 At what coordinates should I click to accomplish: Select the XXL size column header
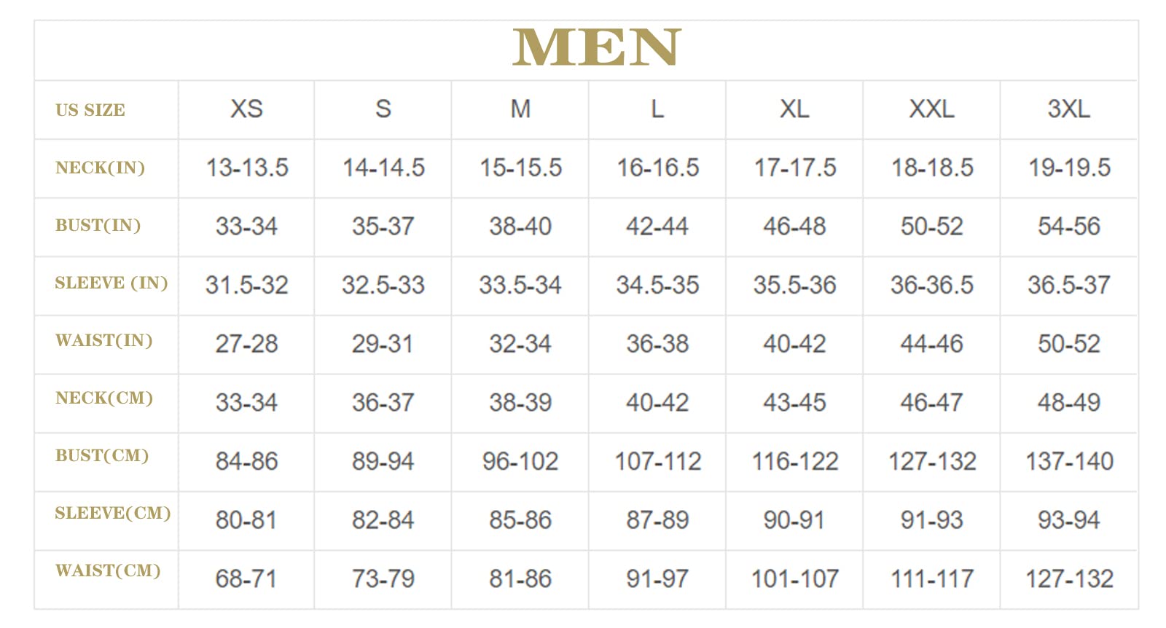[x=932, y=109]
